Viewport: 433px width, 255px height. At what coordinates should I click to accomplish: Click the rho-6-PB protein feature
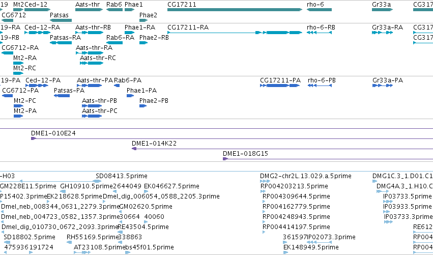point(320,86)
